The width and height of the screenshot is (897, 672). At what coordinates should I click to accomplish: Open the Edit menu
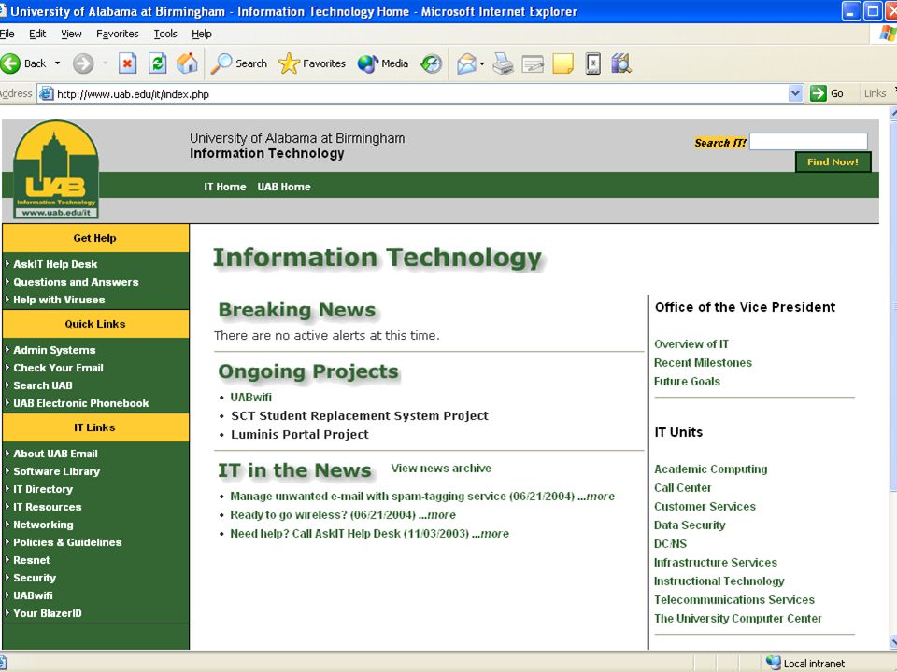coord(37,34)
